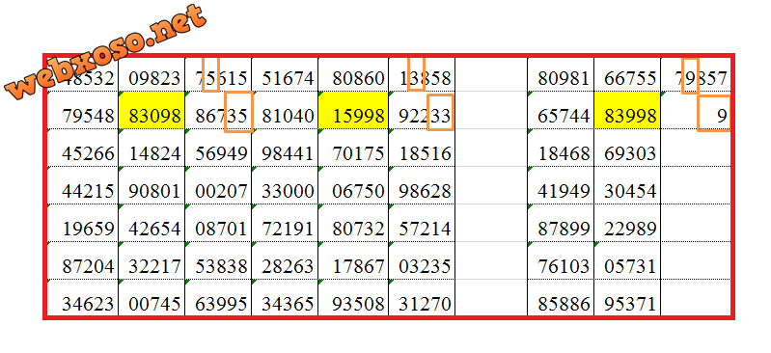The height and width of the screenshot is (353, 771).
Task: Select cell with number 95371
Action: click(x=627, y=298)
